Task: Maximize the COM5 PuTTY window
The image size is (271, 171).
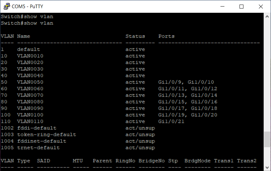Action: coord(242,6)
